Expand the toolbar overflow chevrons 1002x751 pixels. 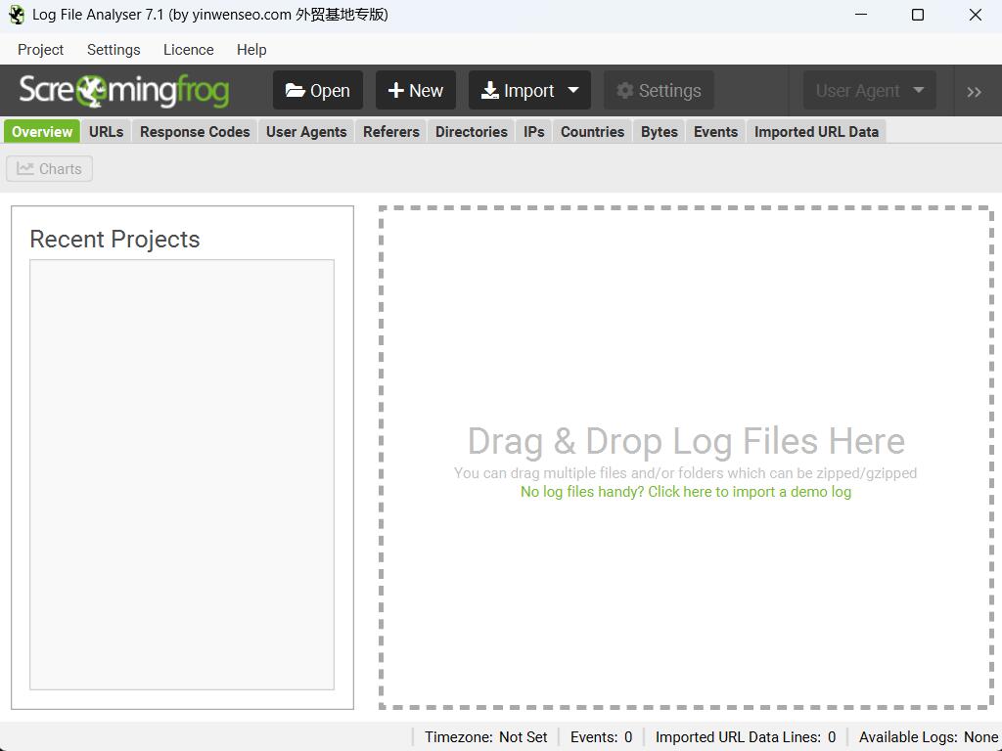point(974,92)
